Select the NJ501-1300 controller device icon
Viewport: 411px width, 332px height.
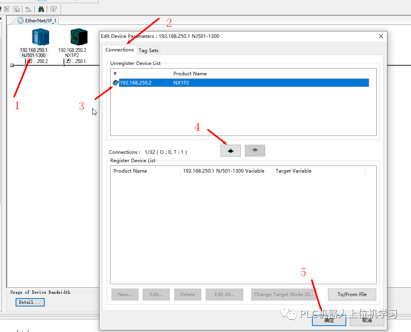point(41,37)
